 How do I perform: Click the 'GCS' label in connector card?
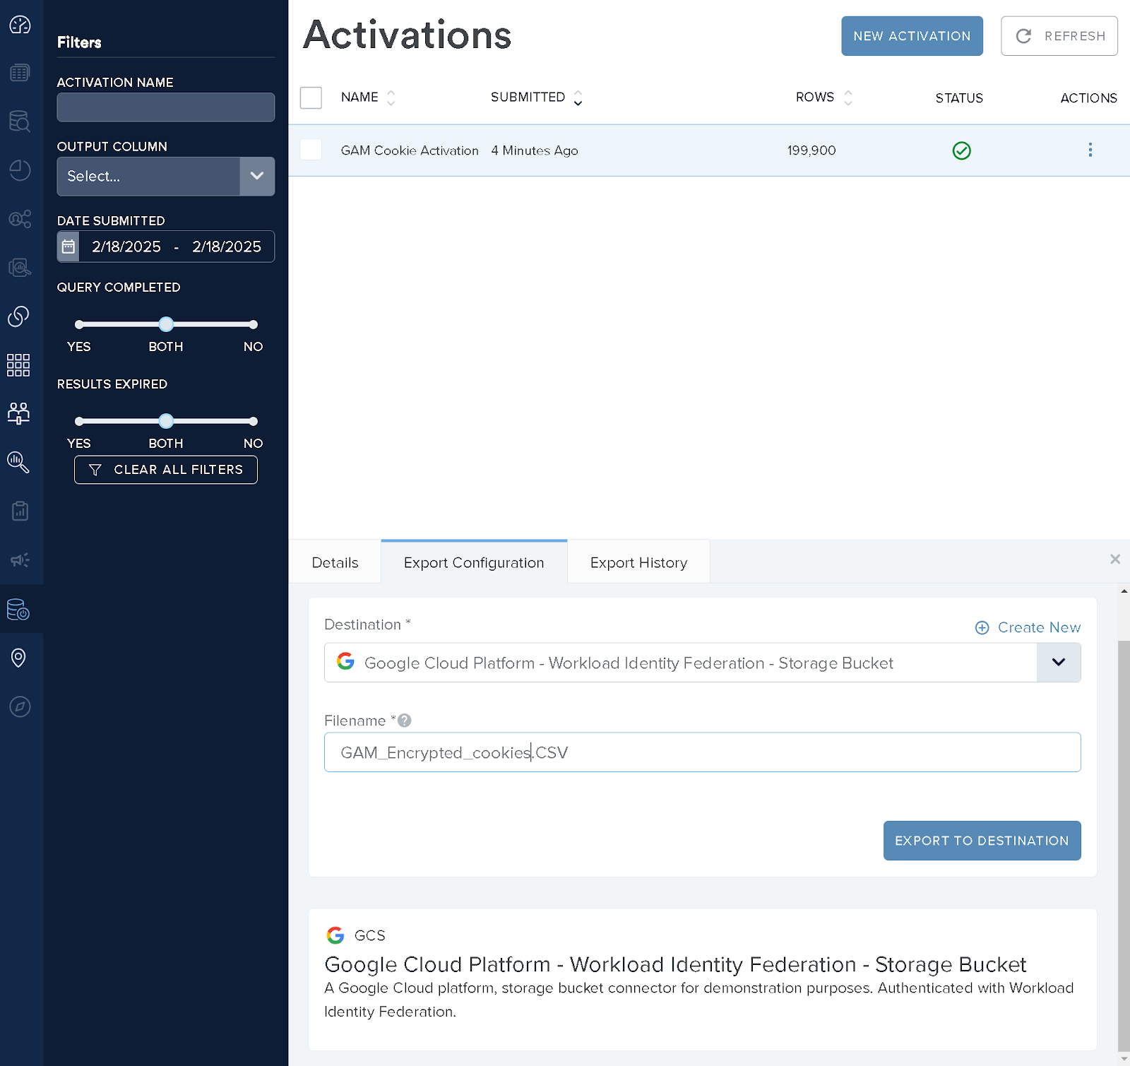tap(369, 935)
